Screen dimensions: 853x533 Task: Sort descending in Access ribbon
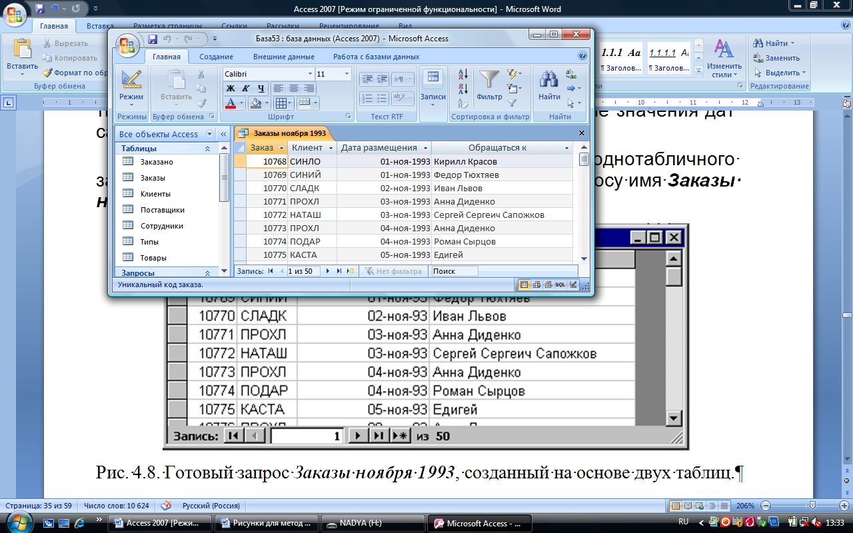click(x=463, y=88)
